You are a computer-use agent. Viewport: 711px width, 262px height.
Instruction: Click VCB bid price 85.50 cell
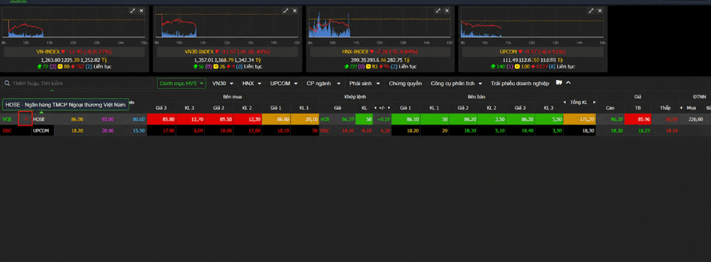click(x=219, y=119)
